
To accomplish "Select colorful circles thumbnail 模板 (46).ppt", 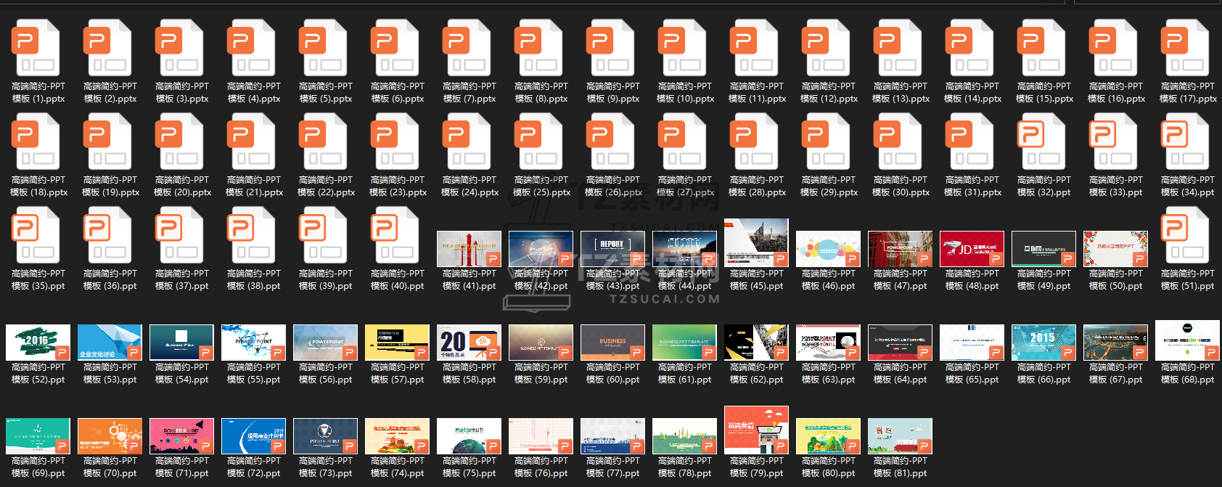I will tap(828, 249).
